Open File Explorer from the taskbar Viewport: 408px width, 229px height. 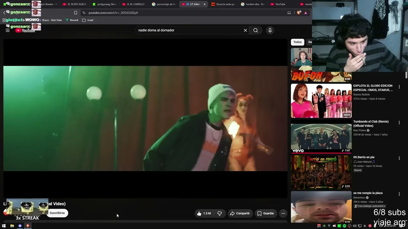click(x=12, y=226)
